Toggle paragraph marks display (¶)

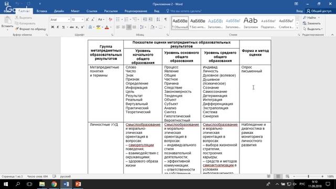tap(166, 19)
